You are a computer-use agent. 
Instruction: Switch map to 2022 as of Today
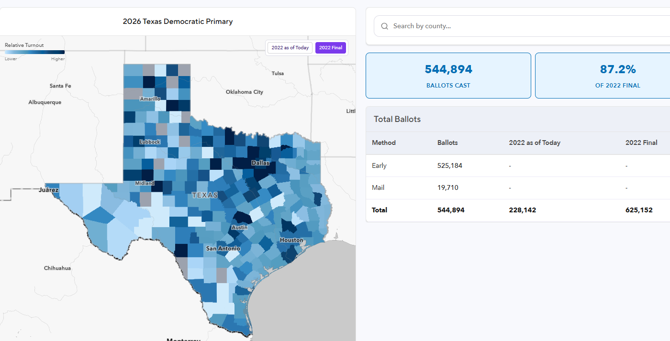pyautogui.click(x=290, y=48)
